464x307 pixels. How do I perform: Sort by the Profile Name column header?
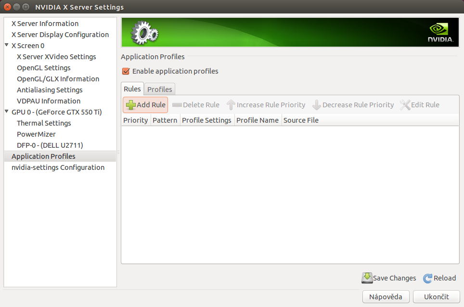(x=258, y=120)
